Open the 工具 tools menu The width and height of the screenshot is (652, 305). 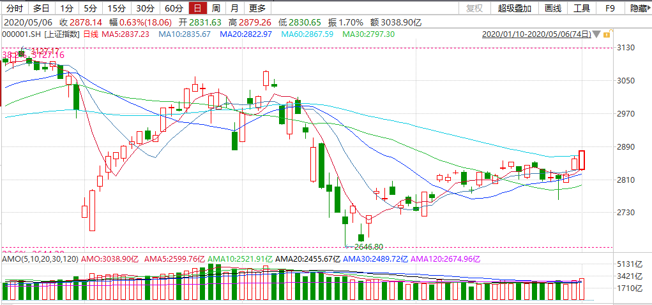pos(582,8)
